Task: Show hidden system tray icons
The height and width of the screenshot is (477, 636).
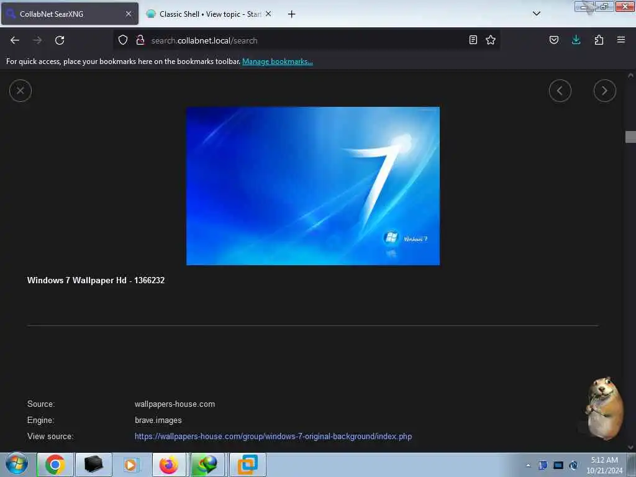Action: [528, 466]
